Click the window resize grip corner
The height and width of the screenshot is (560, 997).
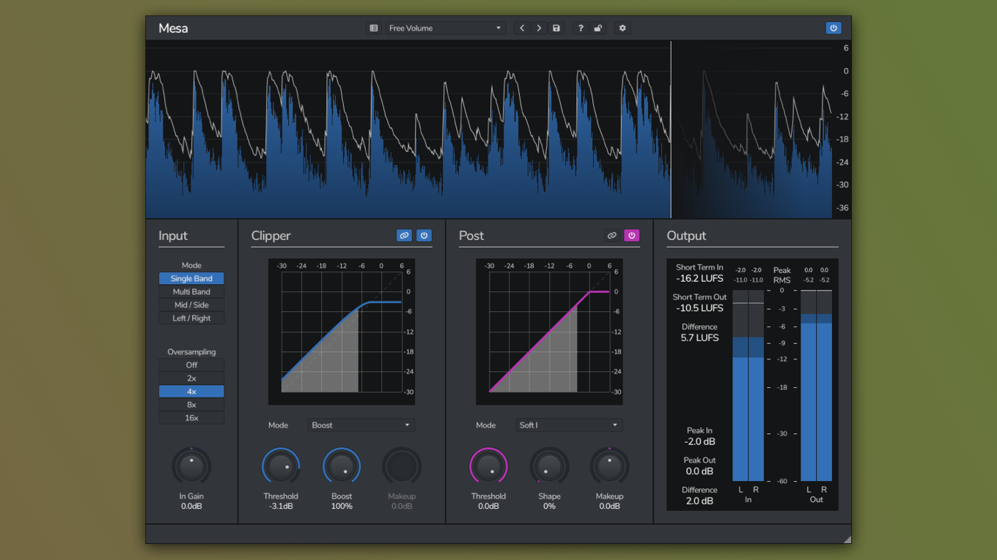847,539
